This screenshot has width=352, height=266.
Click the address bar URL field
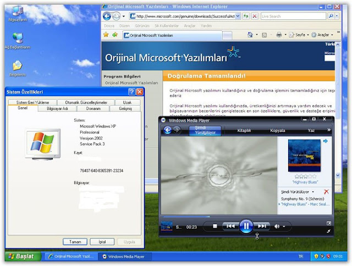pyautogui.click(x=185, y=16)
